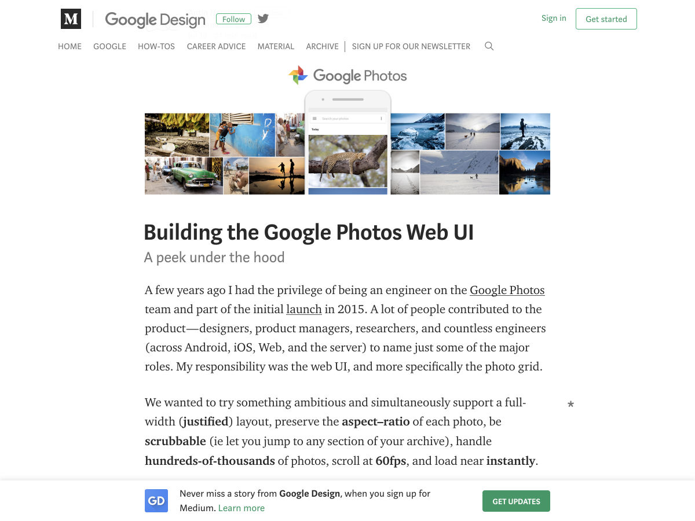
Task: Click the Get started button
Action: 606,19
